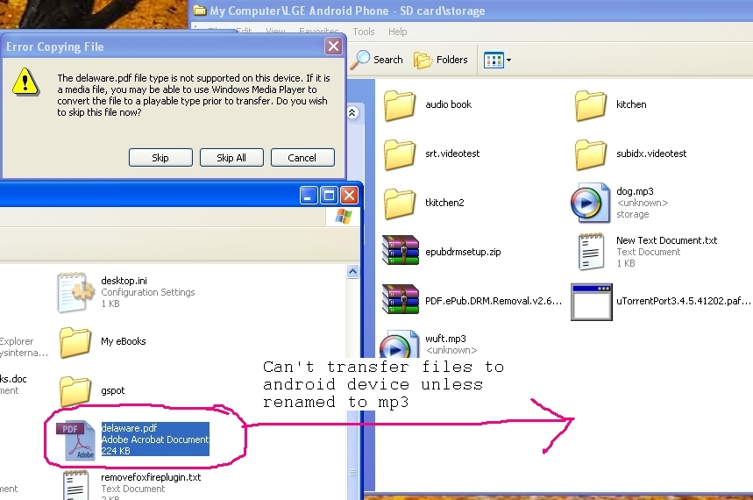The height and width of the screenshot is (500, 753).
Task: Click the kitchen folder name
Action: point(631,104)
